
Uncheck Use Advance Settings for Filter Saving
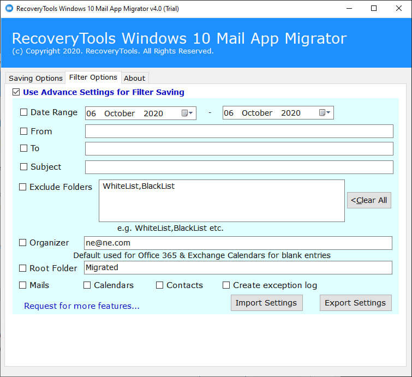[x=16, y=92]
